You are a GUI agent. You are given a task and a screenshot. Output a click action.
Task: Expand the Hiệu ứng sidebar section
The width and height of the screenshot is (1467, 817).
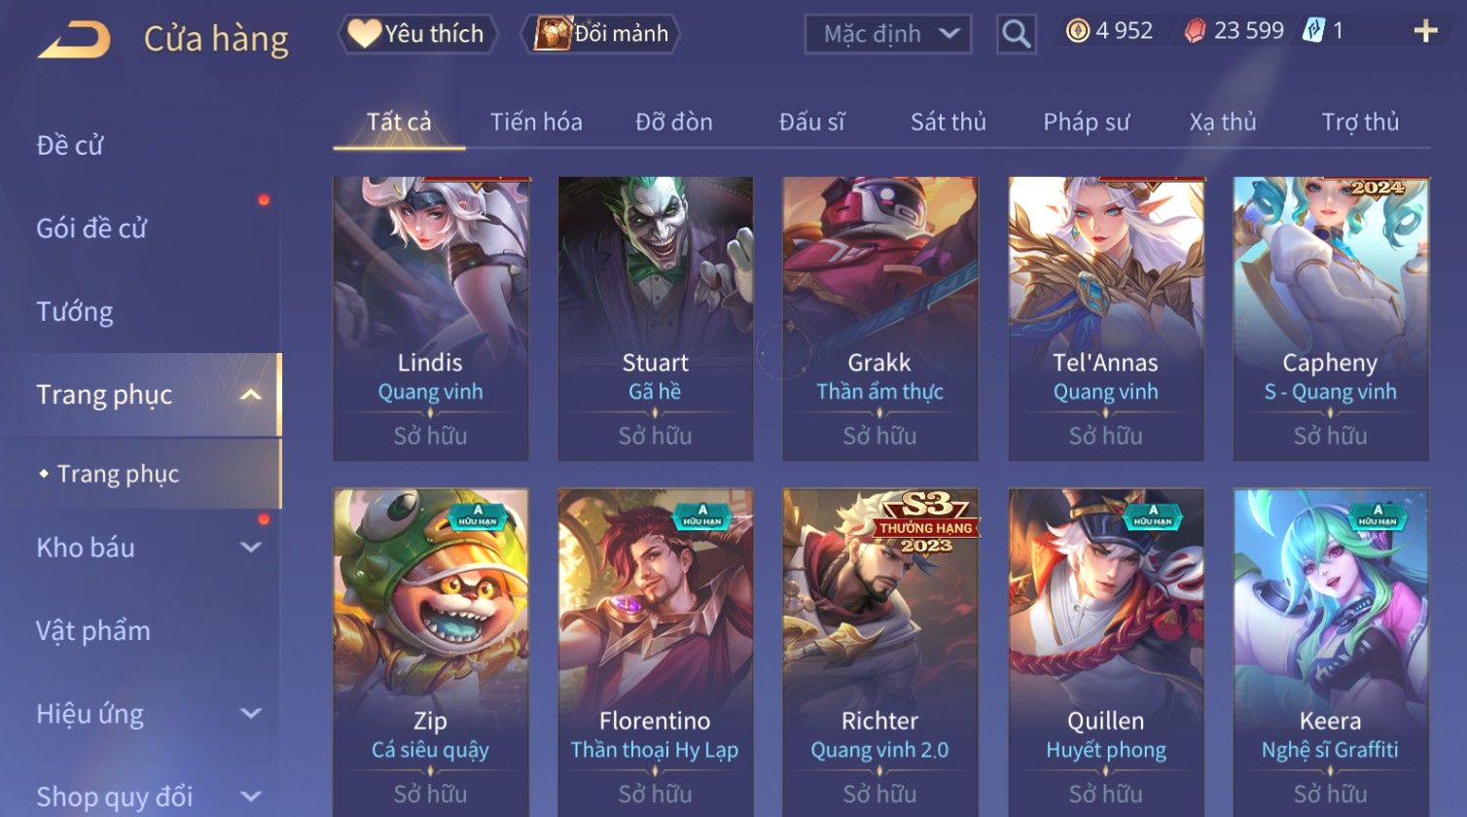251,714
